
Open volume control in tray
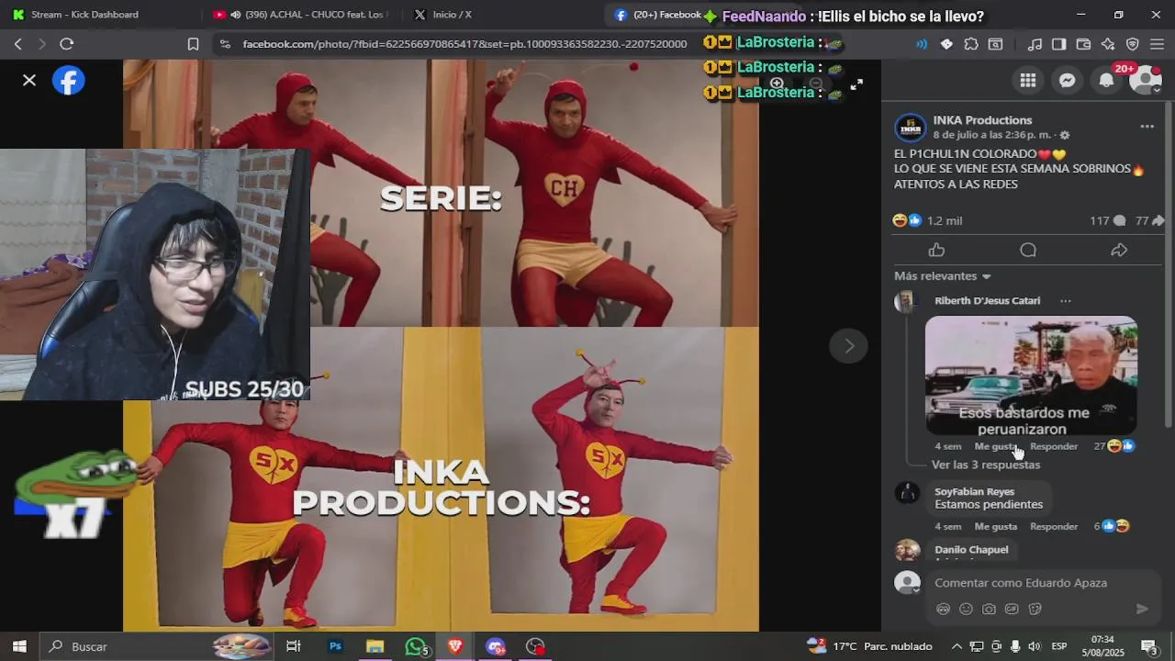click(x=1035, y=646)
